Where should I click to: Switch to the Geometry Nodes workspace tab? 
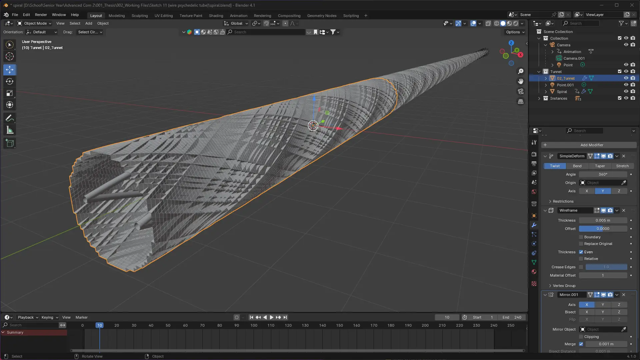321,16
